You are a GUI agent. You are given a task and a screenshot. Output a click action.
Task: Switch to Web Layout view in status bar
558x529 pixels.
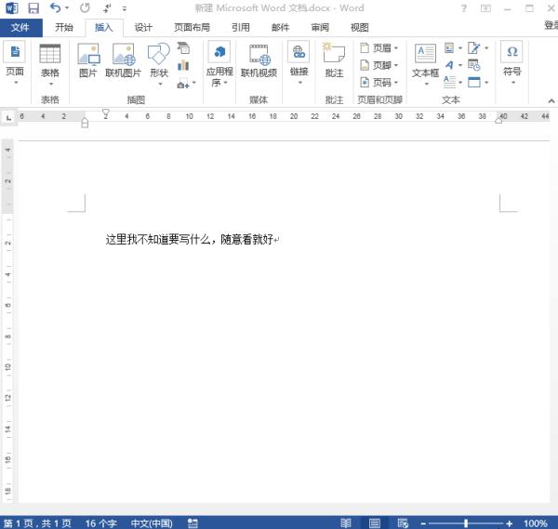pos(403,522)
